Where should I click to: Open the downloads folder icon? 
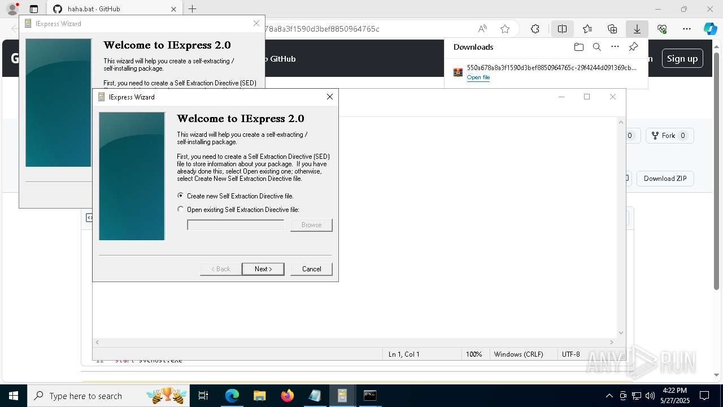coord(578,47)
